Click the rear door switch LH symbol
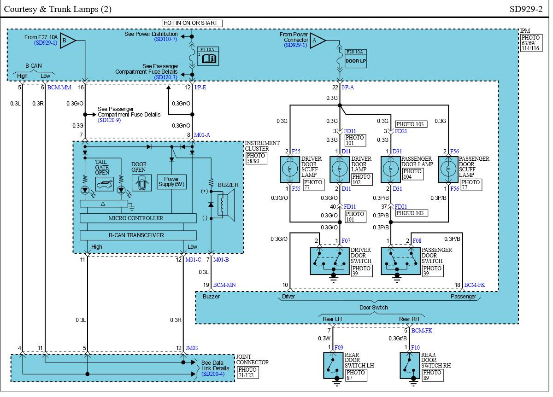 (x=333, y=365)
